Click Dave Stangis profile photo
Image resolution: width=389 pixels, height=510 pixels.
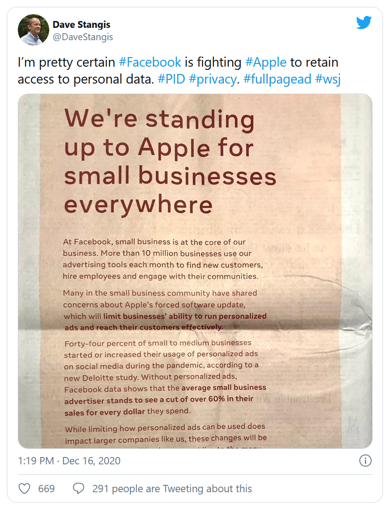coord(33,30)
